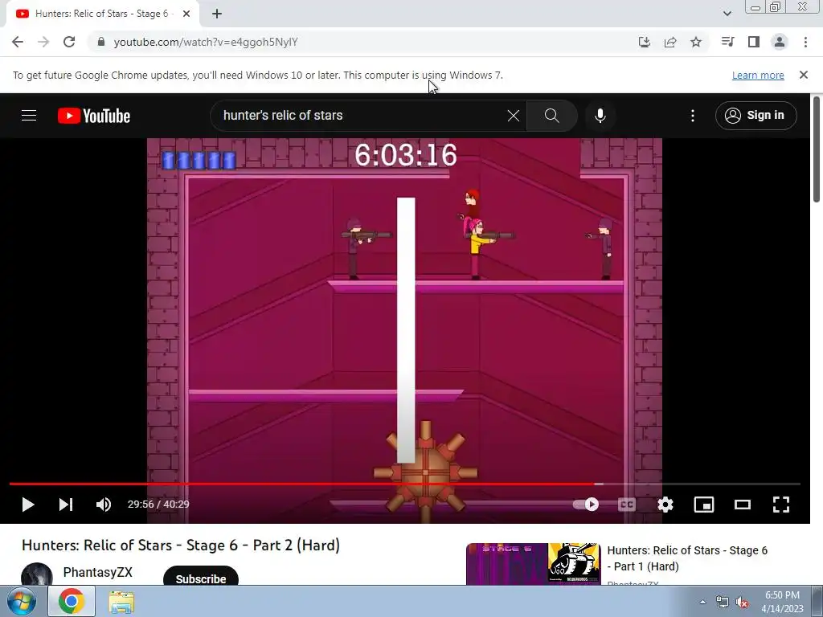Reload the current page
This screenshot has width=823, height=617.
coord(69,42)
